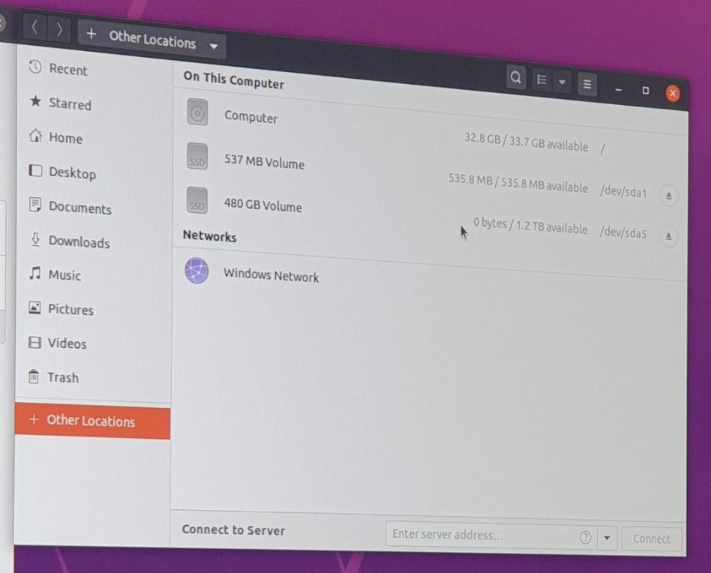This screenshot has height=573, width=711.
Task: Click the /dev/sda1 device path
Action: pos(623,191)
